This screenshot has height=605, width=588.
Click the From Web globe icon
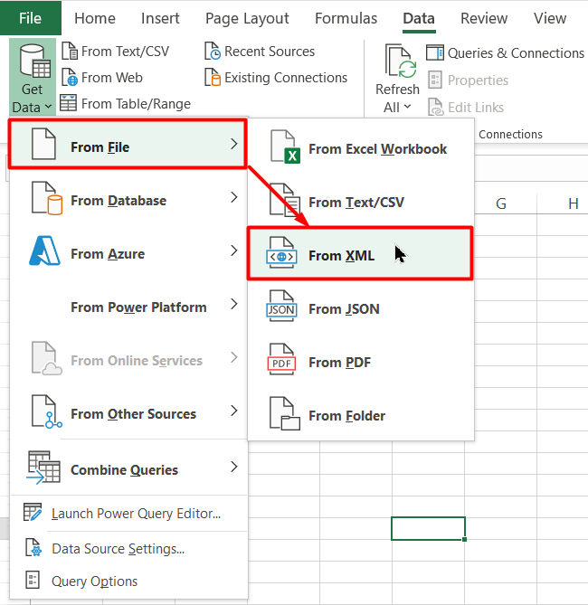(x=70, y=77)
